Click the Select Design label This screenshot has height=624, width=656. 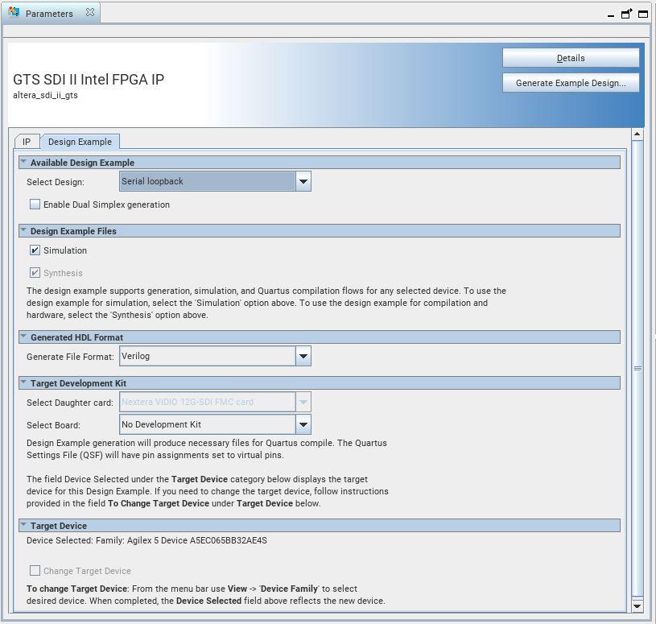coord(56,182)
